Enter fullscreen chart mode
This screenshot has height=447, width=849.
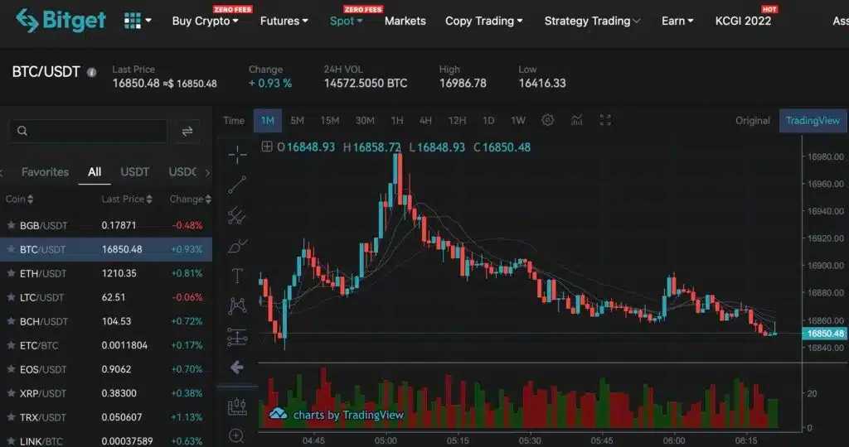click(x=605, y=120)
